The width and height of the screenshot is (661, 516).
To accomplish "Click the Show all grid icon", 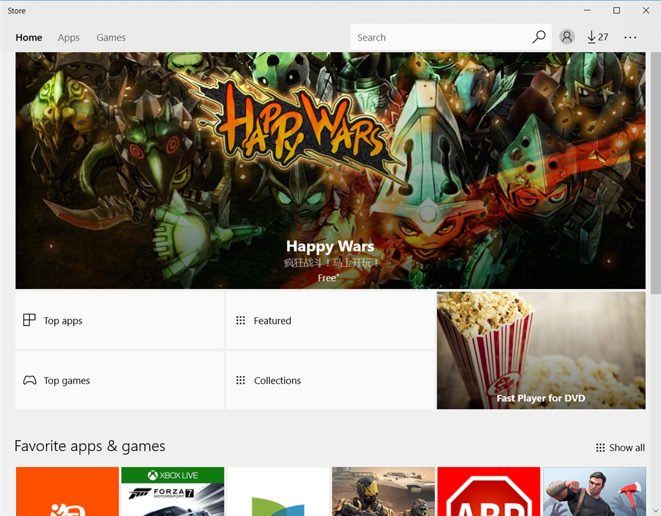I will [x=600, y=448].
